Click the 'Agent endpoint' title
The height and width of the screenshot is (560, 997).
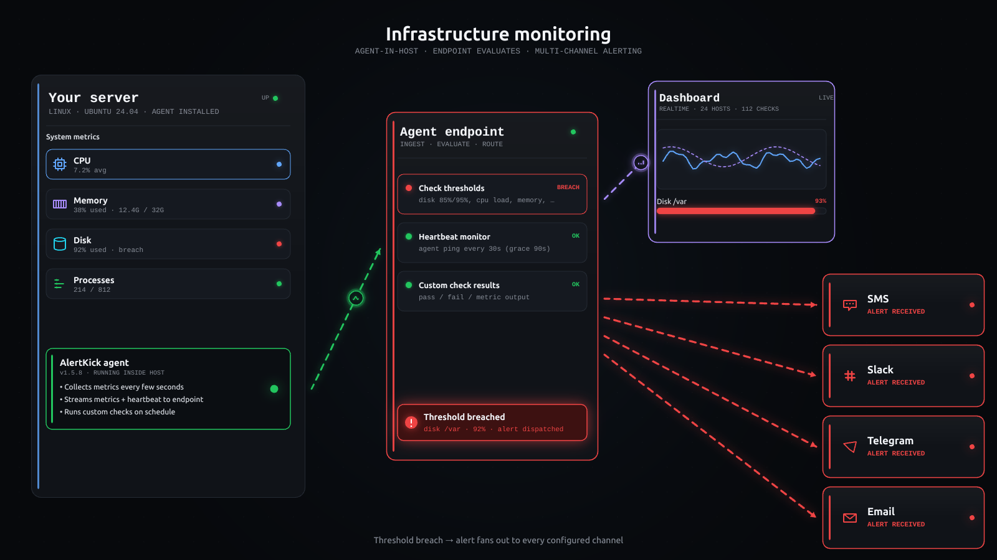click(452, 131)
